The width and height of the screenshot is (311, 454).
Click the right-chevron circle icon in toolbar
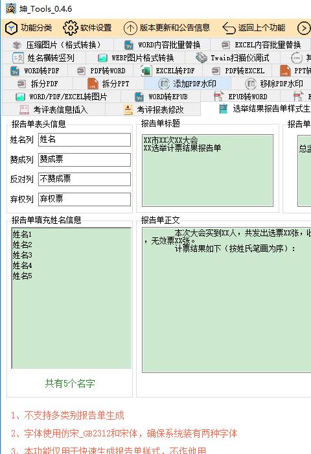(x=304, y=28)
